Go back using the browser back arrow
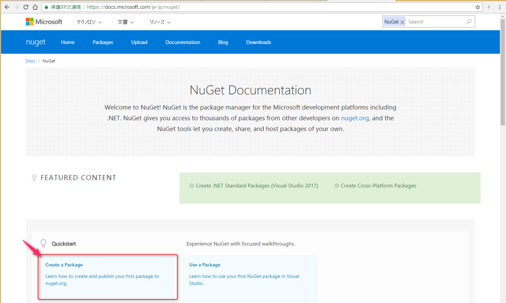Screen dimensions: 506x303 point(7,7)
